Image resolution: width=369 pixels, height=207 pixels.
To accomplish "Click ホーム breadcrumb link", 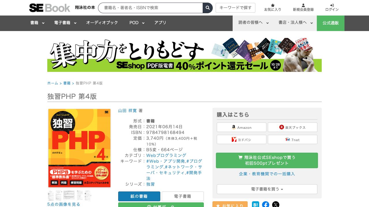I will coord(53,83).
